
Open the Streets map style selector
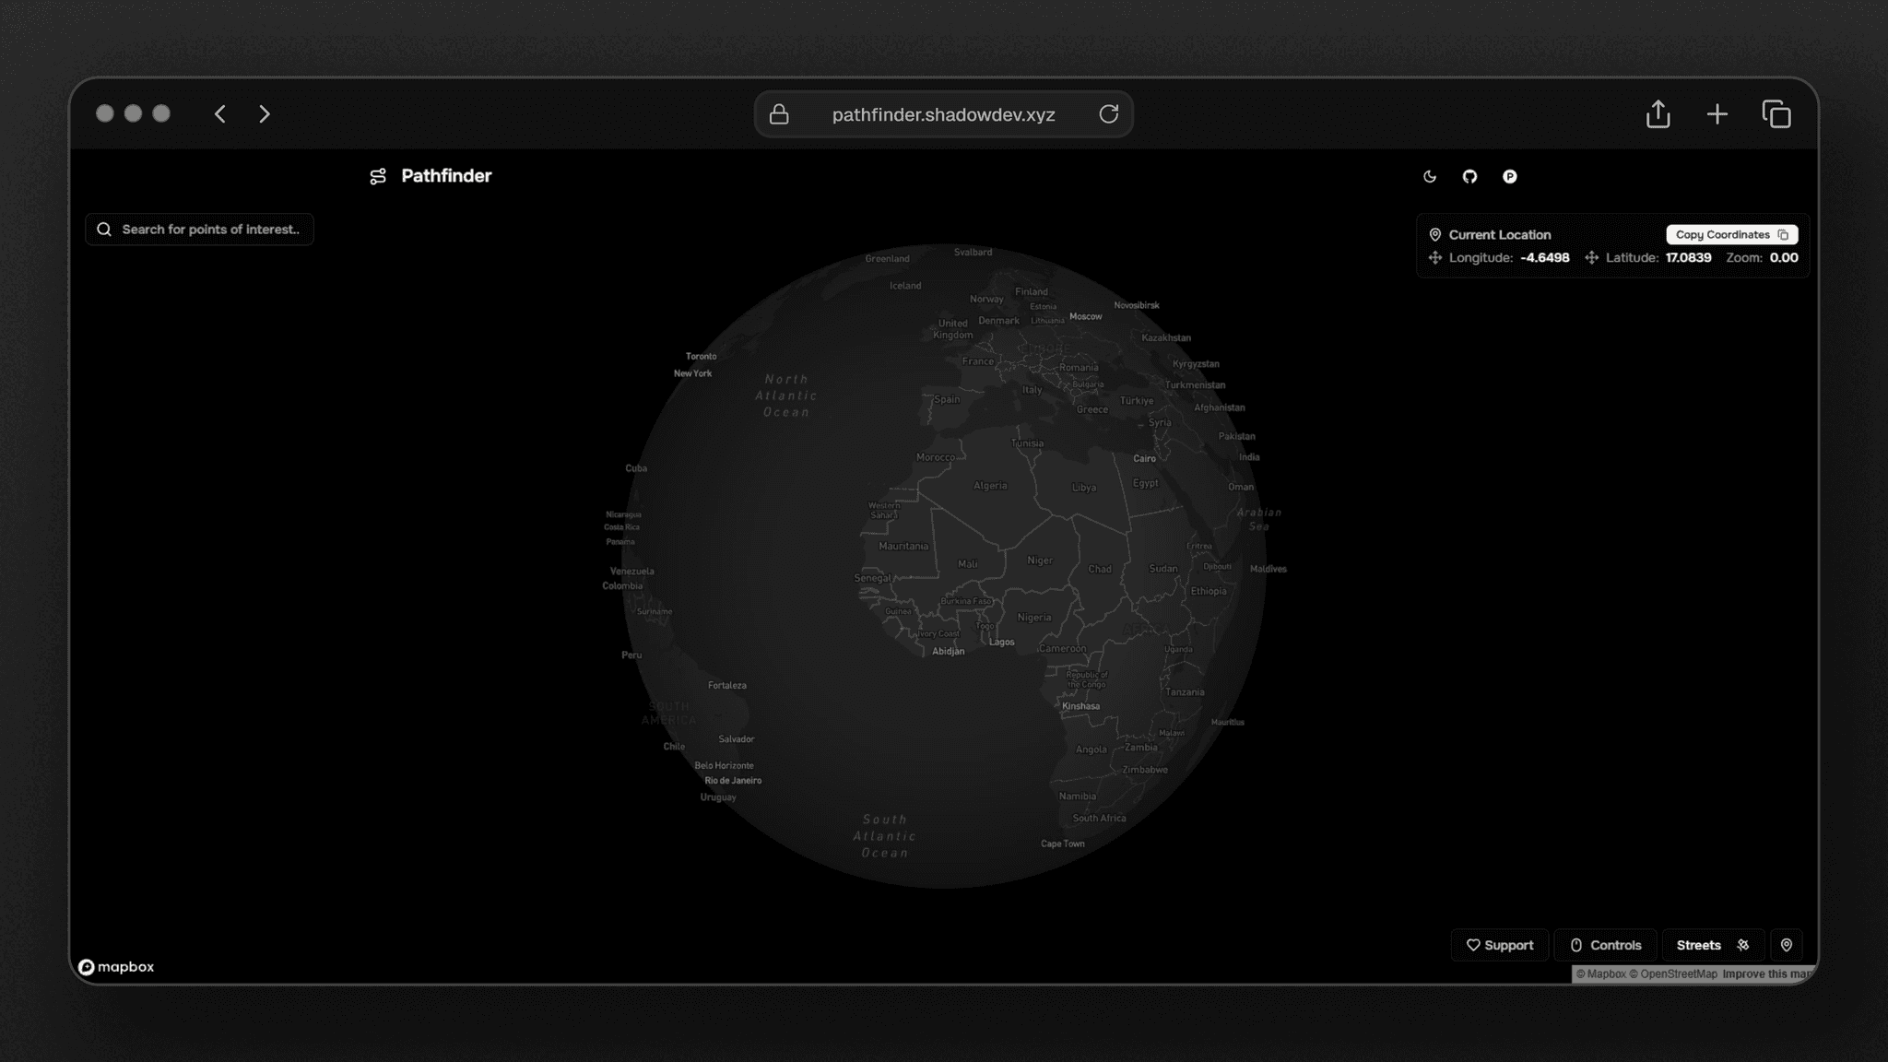click(x=1712, y=945)
